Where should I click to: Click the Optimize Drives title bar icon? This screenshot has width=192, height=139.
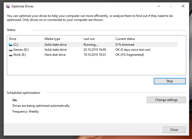(x=8, y=6)
